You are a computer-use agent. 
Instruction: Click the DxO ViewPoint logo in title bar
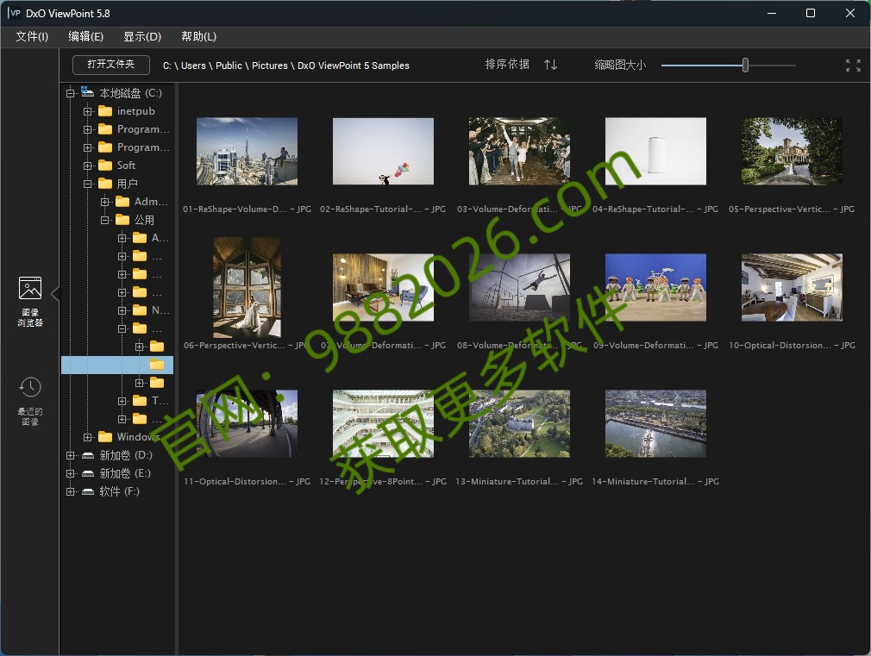14,13
